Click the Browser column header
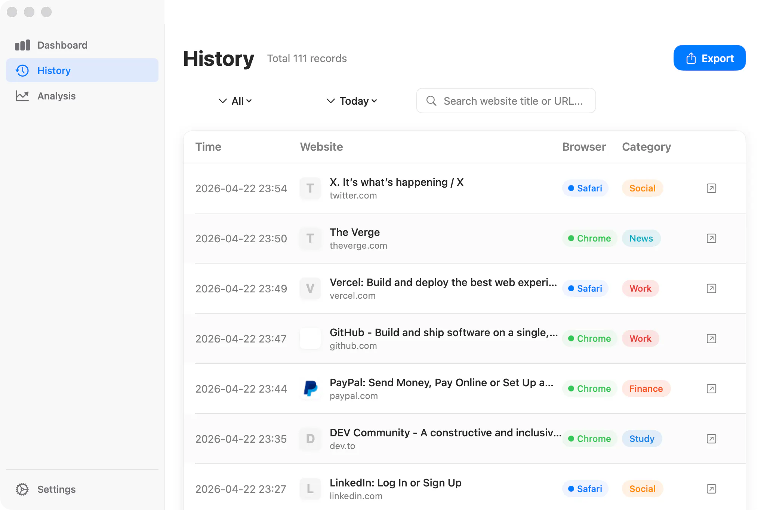The width and height of the screenshot is (764, 510). click(x=584, y=147)
